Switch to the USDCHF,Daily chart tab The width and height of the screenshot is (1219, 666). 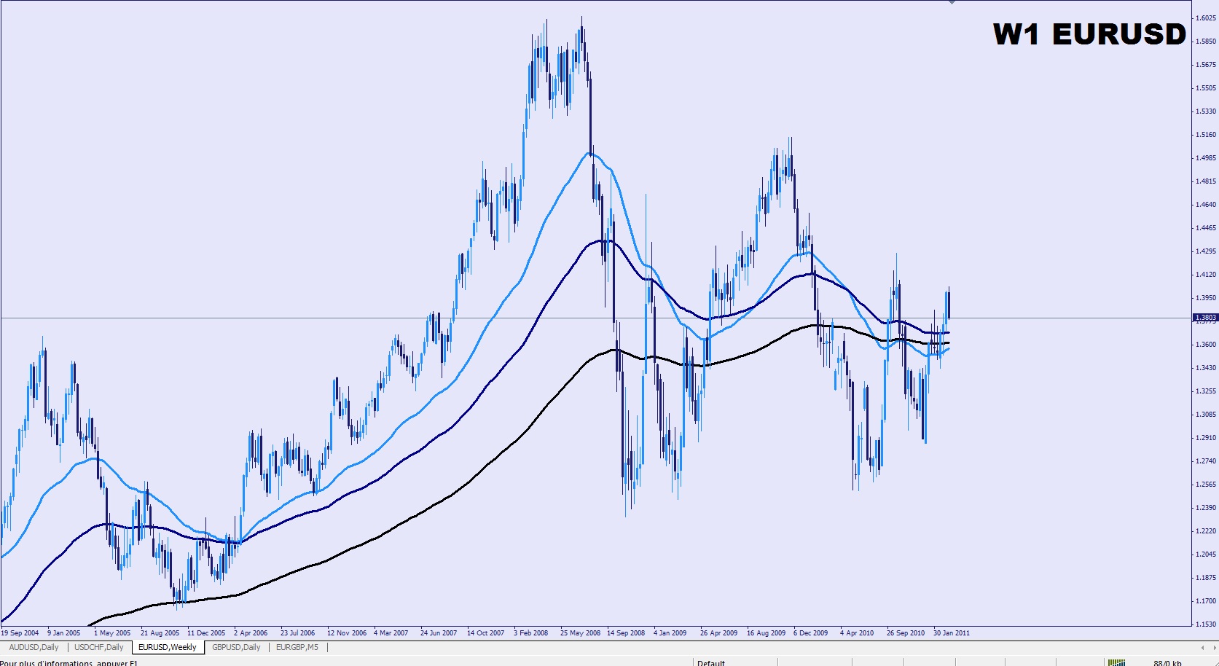click(99, 647)
